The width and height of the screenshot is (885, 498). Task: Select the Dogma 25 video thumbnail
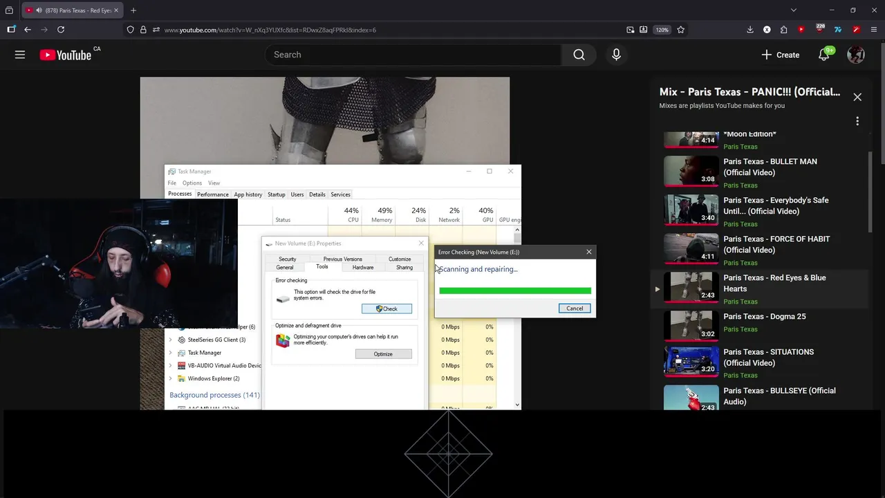pyautogui.click(x=691, y=324)
